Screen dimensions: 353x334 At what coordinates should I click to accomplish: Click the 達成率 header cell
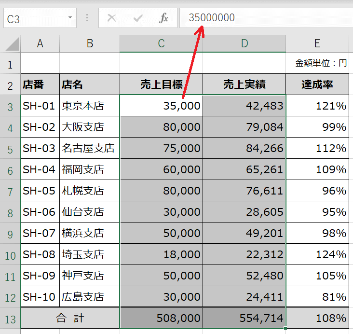317,85
